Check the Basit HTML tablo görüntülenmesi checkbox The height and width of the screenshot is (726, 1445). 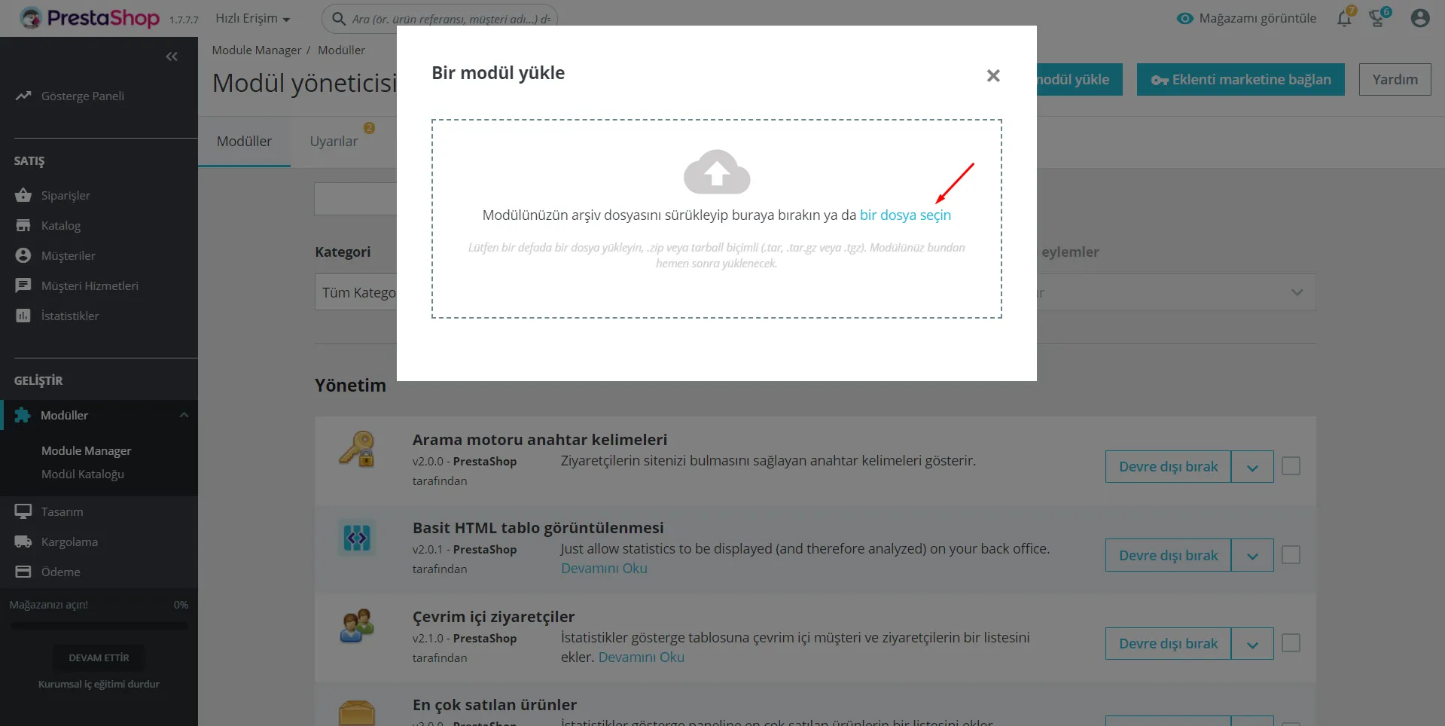coord(1291,555)
